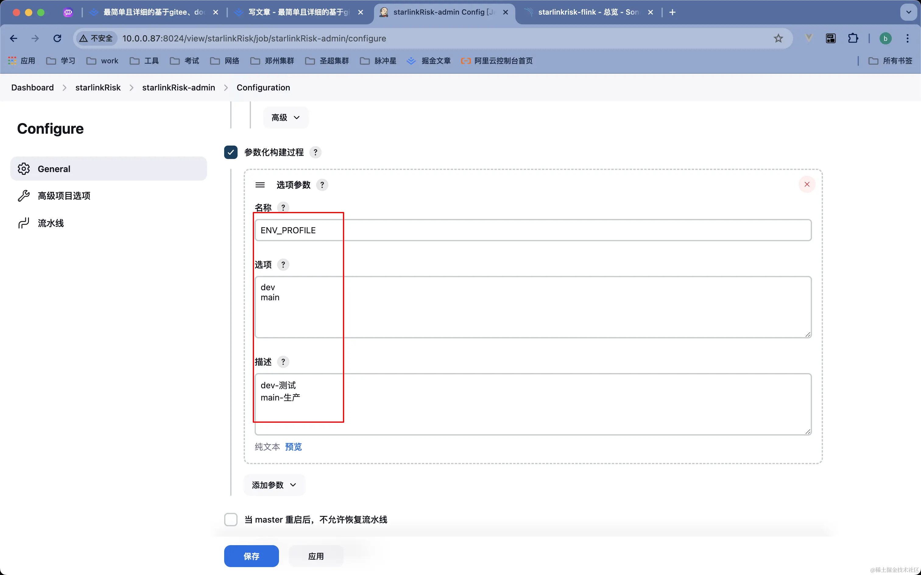Viewport: 921px width, 575px height.
Task: Expand the browser tab search chevron
Action: 909,12
